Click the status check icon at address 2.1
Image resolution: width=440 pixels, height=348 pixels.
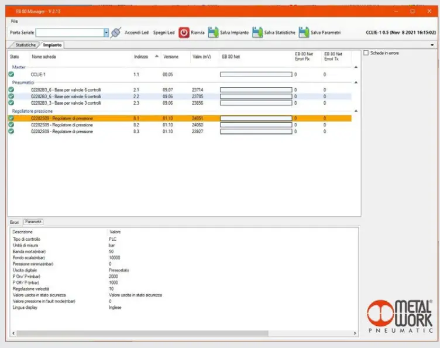[x=11, y=89]
